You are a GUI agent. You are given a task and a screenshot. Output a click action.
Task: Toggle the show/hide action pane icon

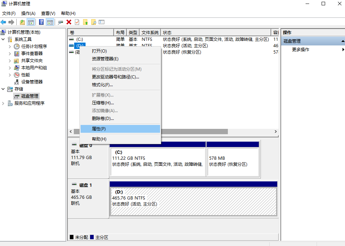[49, 22]
